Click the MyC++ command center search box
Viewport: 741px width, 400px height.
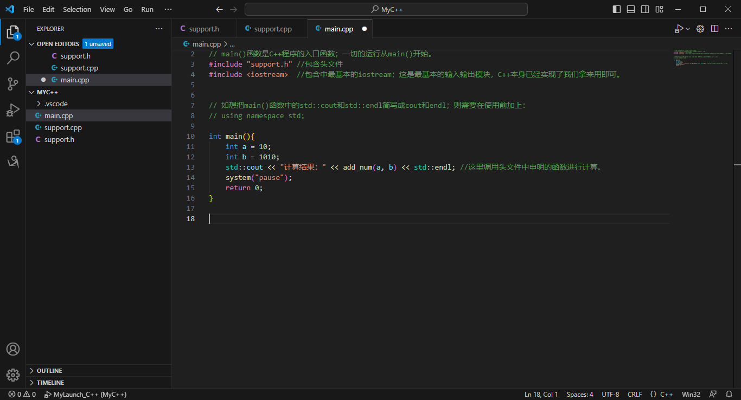click(x=386, y=9)
